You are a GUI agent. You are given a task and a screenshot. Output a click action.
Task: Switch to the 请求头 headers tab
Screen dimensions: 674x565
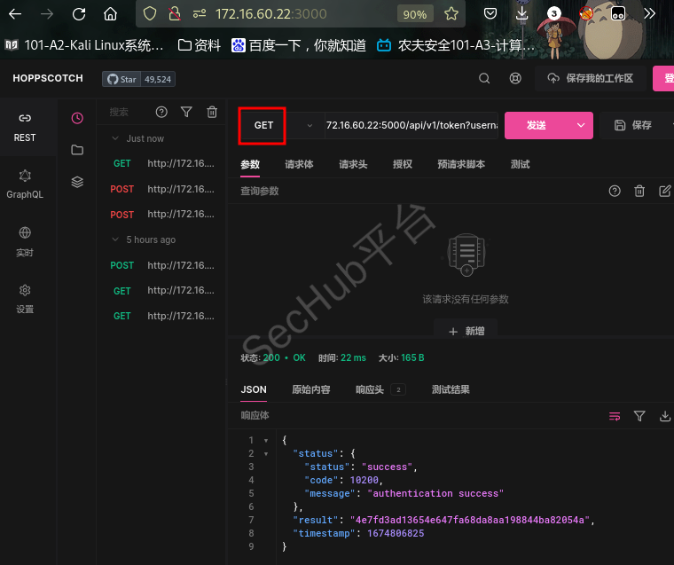[353, 164]
